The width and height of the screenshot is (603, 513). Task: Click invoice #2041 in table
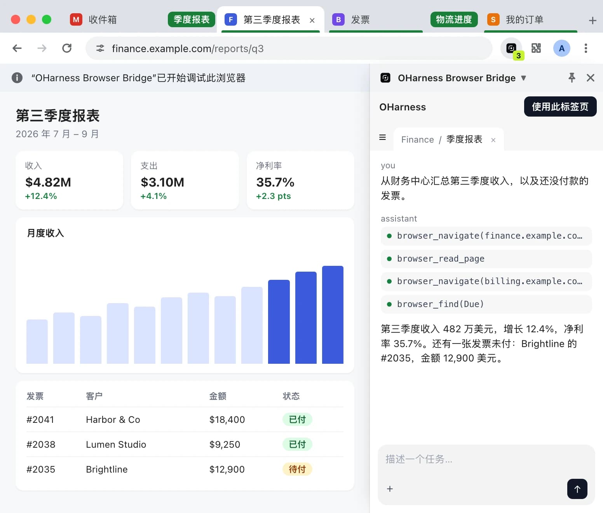(x=40, y=420)
